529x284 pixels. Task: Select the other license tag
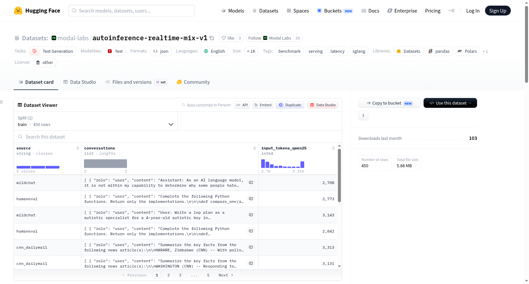coord(45,62)
